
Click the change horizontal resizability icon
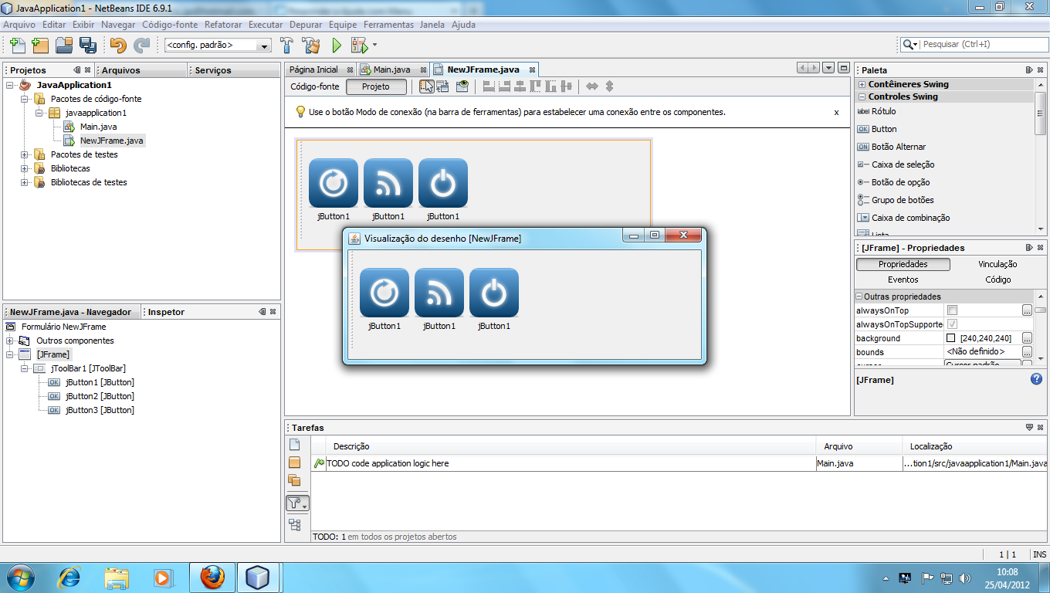coord(592,86)
